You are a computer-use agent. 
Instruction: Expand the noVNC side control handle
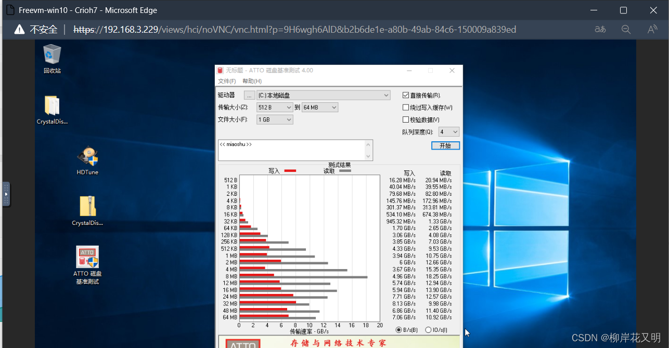click(x=6, y=194)
